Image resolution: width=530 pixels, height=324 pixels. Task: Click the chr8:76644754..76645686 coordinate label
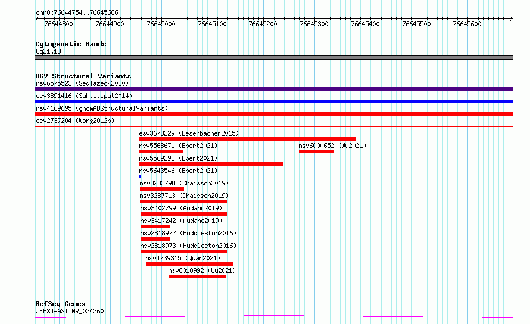click(77, 13)
